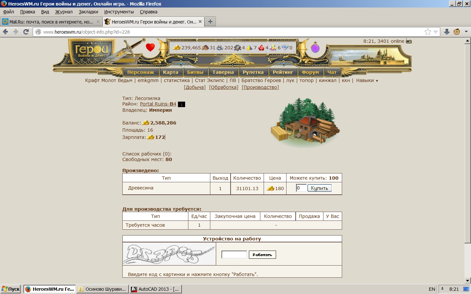Click the gold coins resource icon in header

(177, 48)
